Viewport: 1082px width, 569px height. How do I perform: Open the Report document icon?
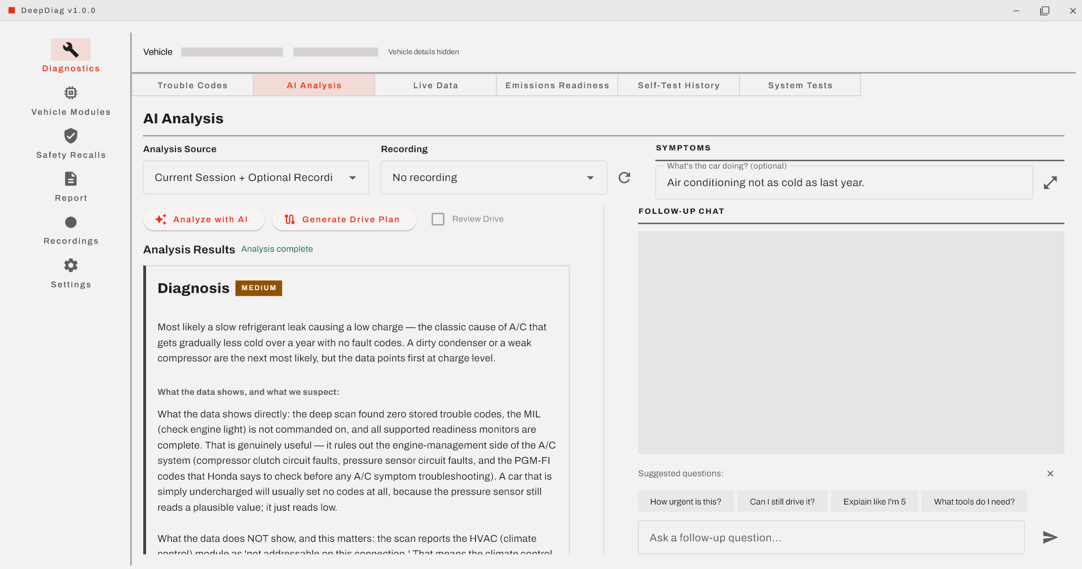(71, 179)
